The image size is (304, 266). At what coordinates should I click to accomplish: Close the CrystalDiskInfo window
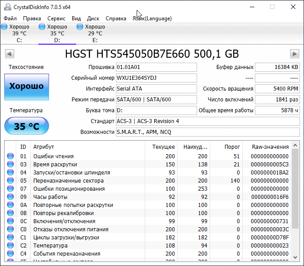[x=293, y=7]
